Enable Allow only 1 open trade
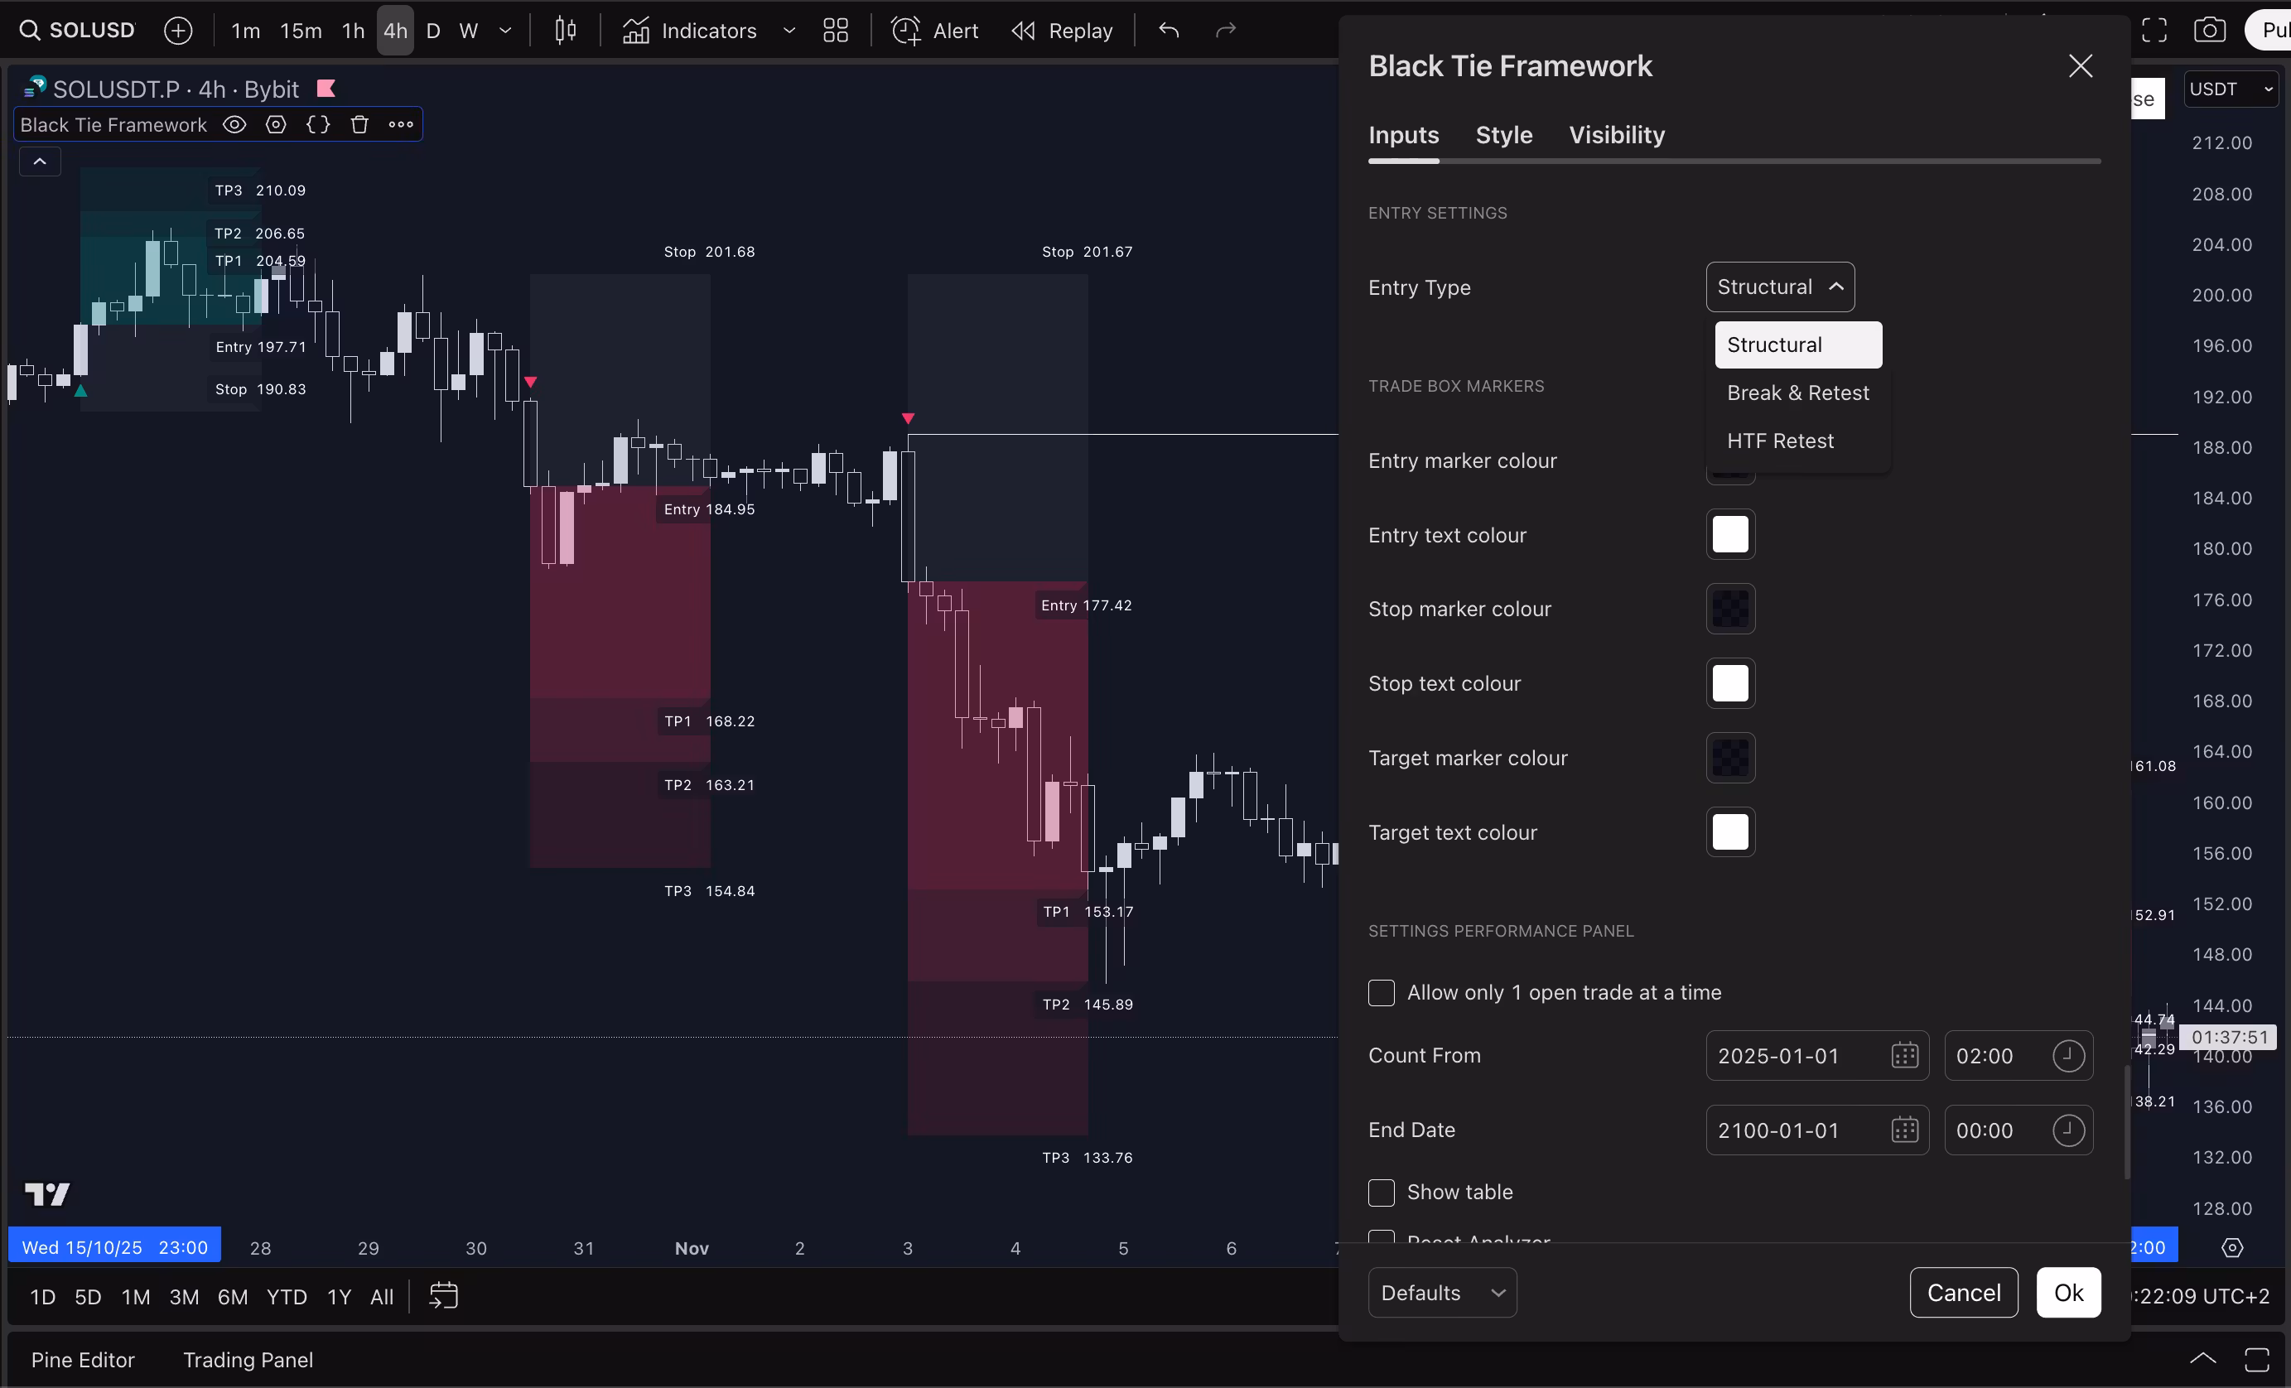 [x=1382, y=993]
